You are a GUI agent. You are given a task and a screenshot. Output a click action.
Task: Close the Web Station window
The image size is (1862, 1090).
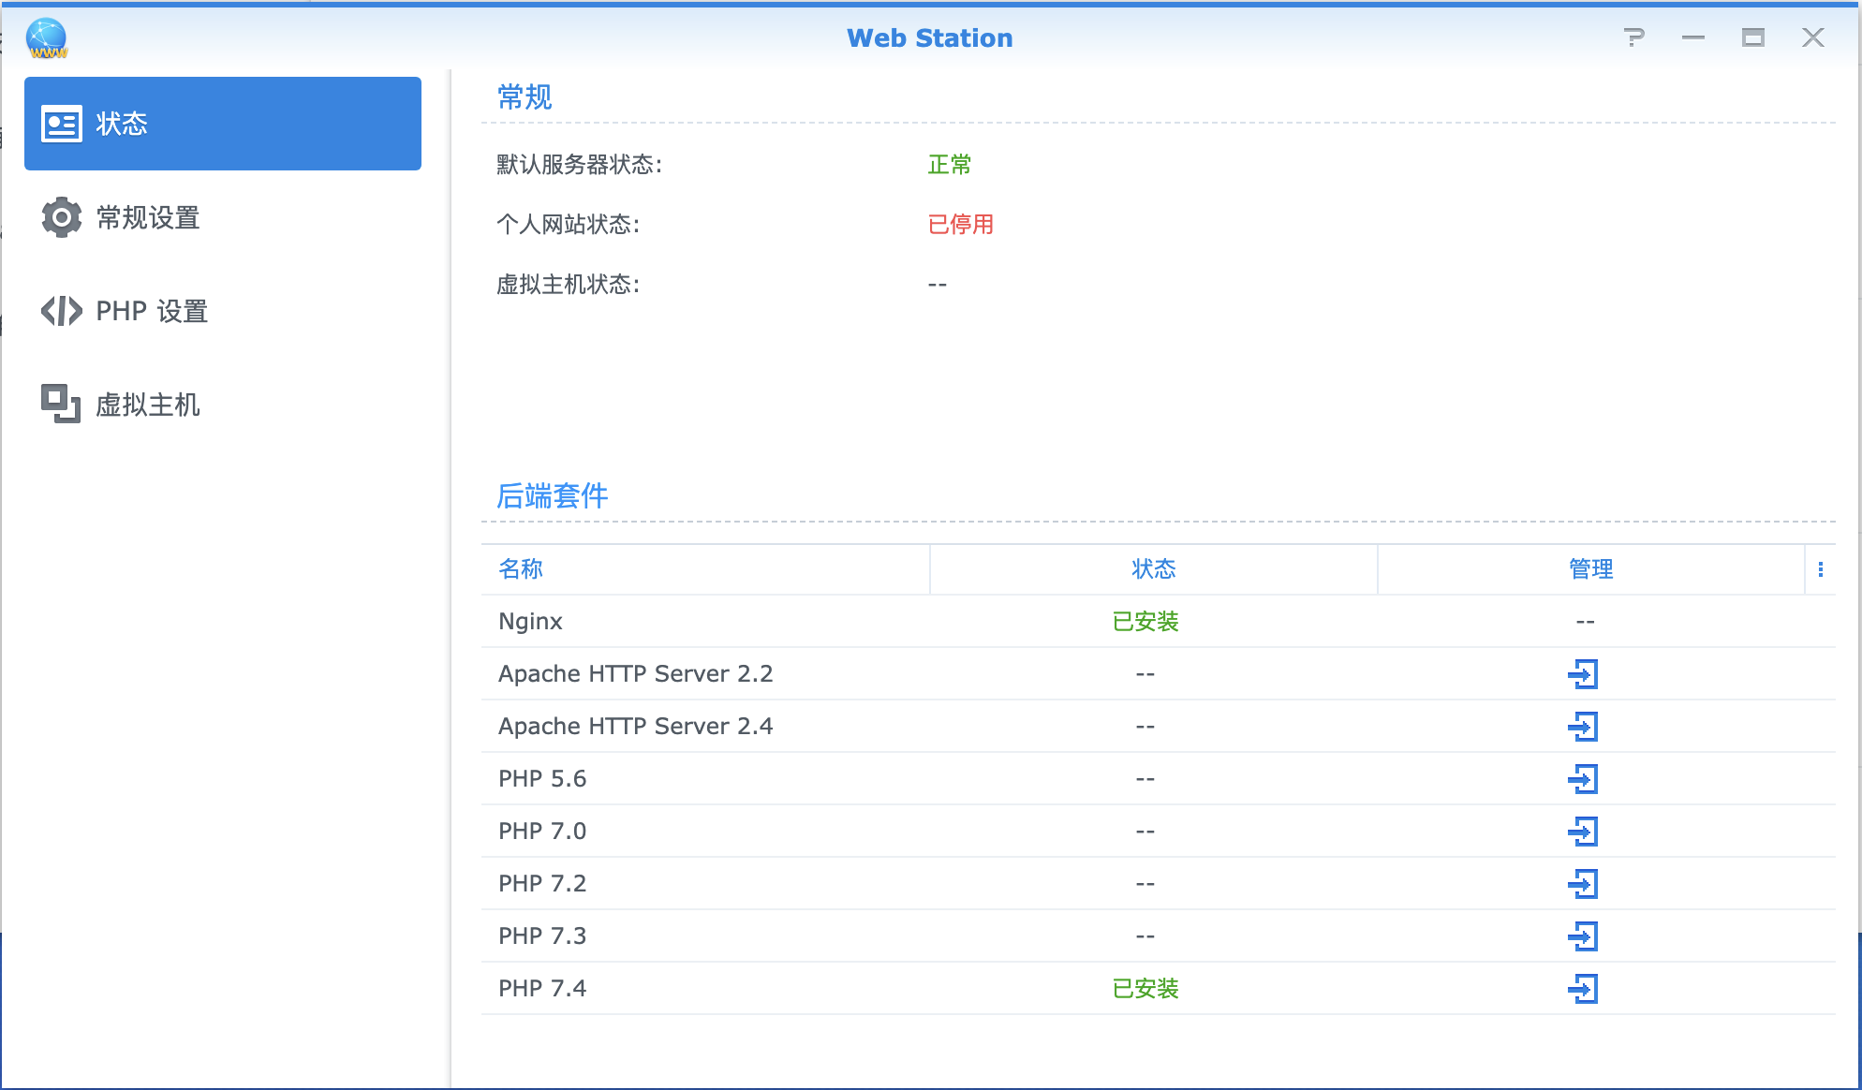pos(1813,37)
